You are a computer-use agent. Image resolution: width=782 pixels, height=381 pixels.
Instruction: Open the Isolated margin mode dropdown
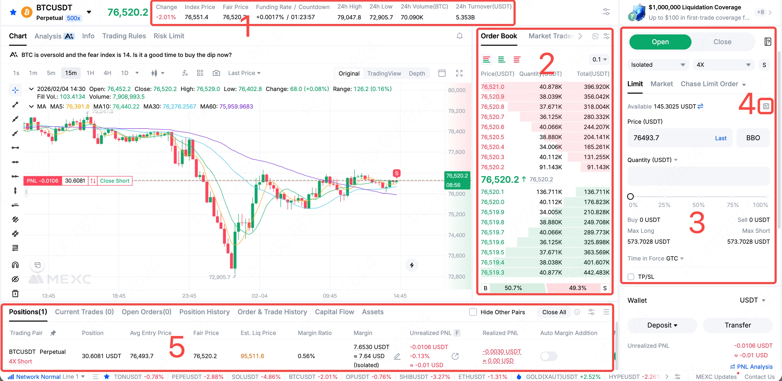[658, 65]
